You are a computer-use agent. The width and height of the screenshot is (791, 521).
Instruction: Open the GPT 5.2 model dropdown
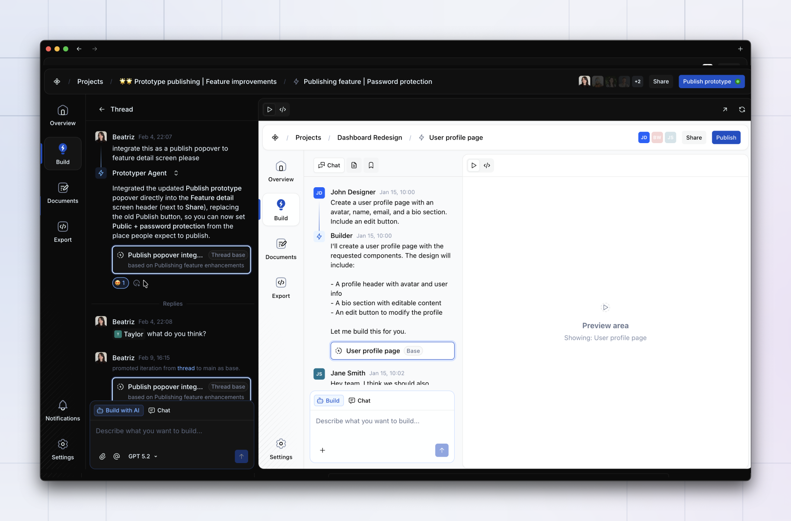pos(143,456)
